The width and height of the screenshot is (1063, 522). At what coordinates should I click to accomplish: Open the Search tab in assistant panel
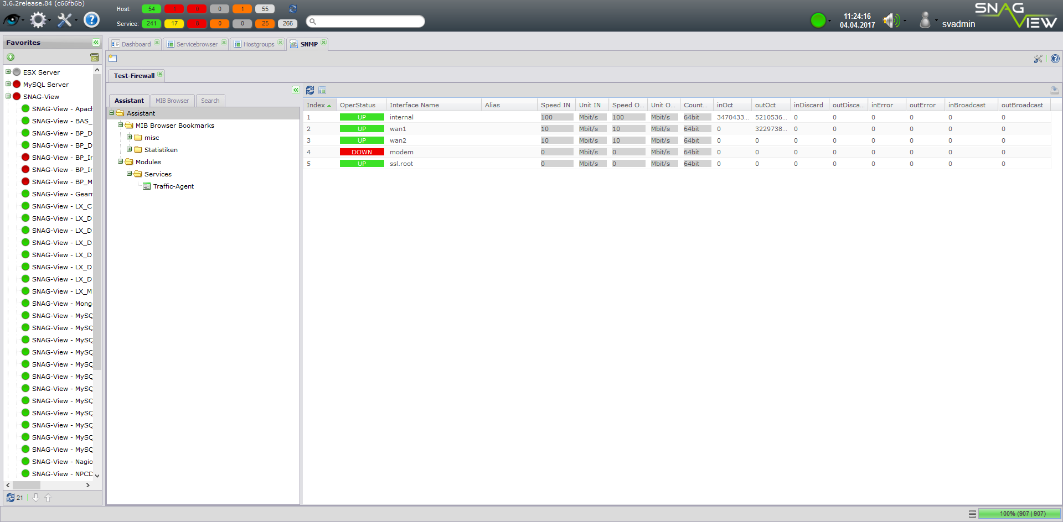[210, 101]
